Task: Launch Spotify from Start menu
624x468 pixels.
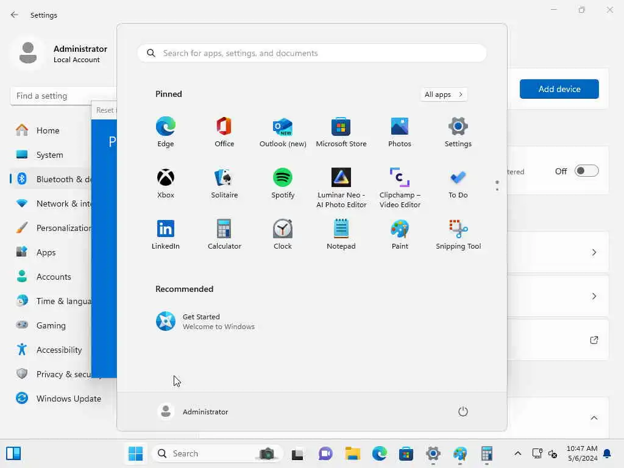Action: pos(283,183)
